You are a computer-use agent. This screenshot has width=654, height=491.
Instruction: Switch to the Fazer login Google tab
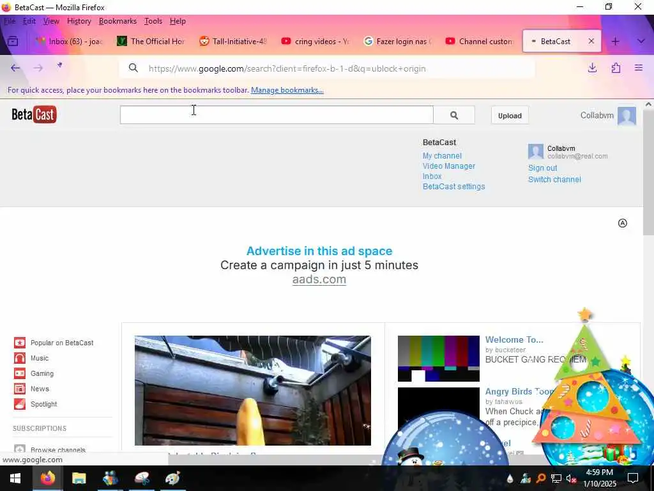(397, 42)
